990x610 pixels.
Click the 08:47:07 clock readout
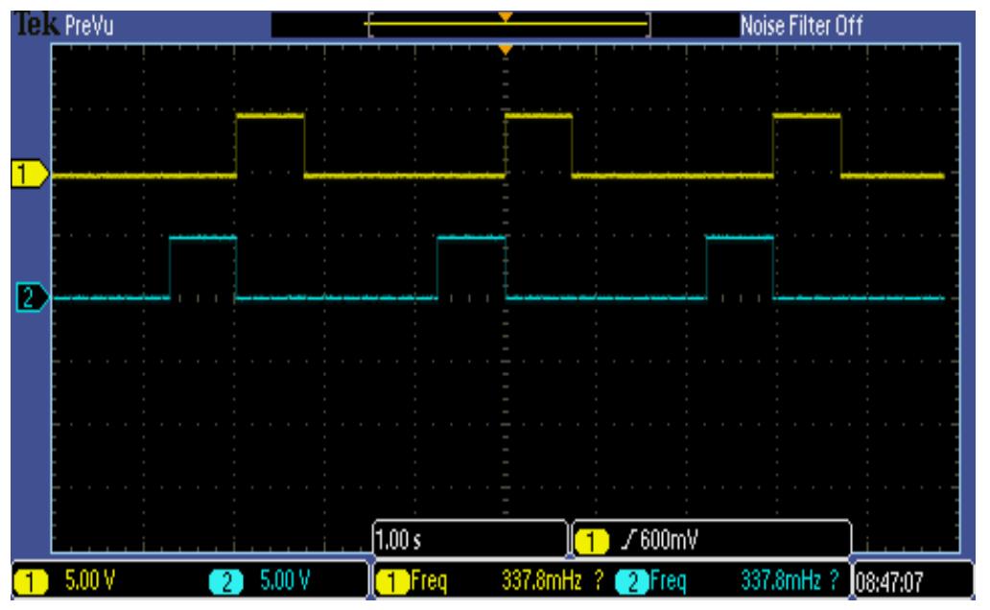coord(889,582)
